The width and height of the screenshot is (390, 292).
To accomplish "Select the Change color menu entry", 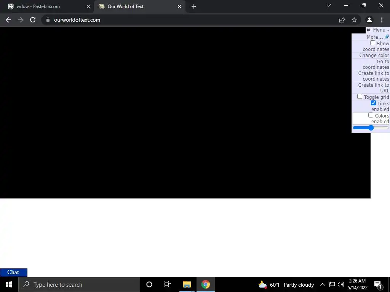I will (x=374, y=56).
